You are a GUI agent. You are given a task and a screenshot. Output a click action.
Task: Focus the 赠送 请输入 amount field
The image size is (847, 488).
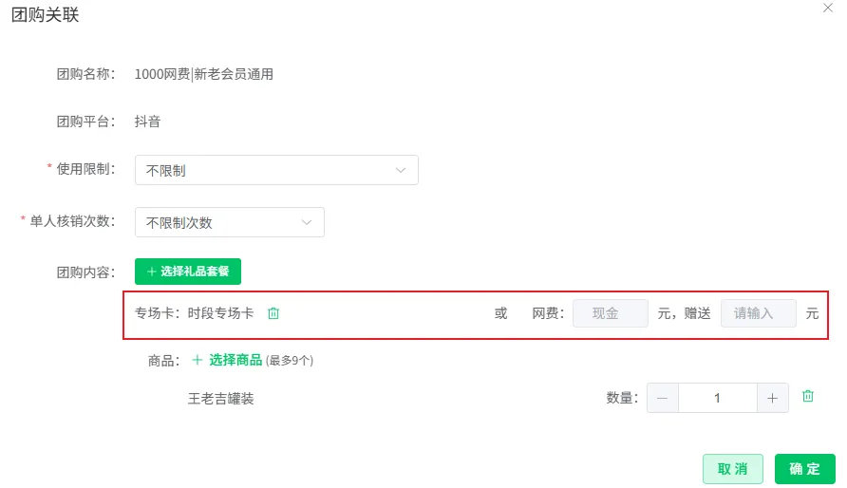(759, 313)
